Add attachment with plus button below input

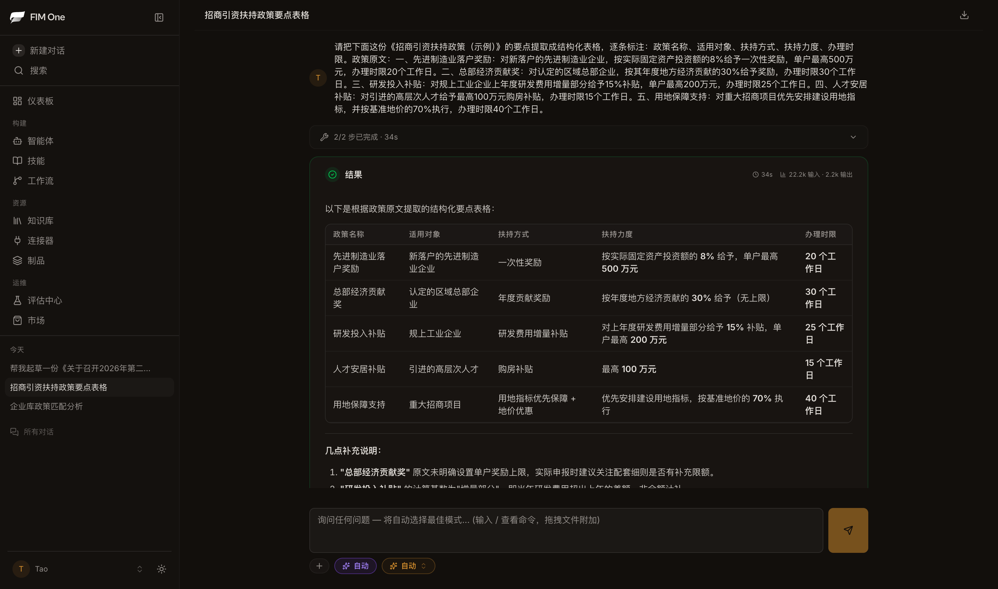[x=319, y=566]
